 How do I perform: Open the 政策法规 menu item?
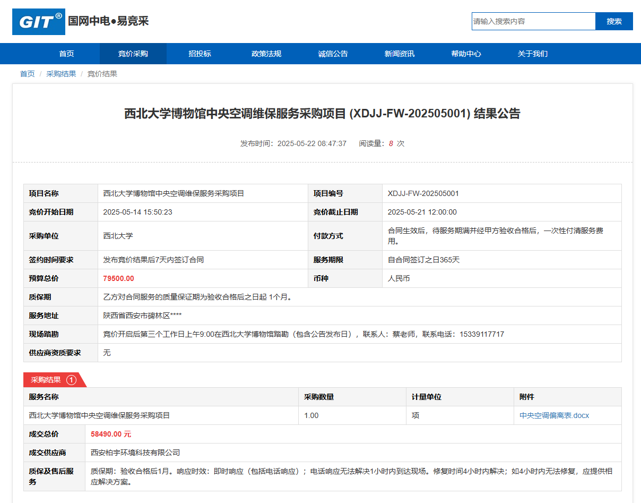(266, 54)
